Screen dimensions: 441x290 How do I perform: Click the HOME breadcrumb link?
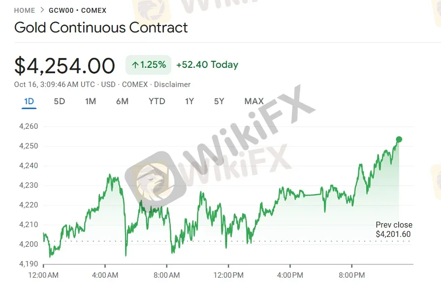(25, 10)
